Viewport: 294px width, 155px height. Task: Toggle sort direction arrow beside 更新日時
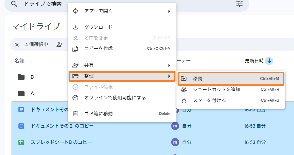pyautogui.click(x=269, y=61)
